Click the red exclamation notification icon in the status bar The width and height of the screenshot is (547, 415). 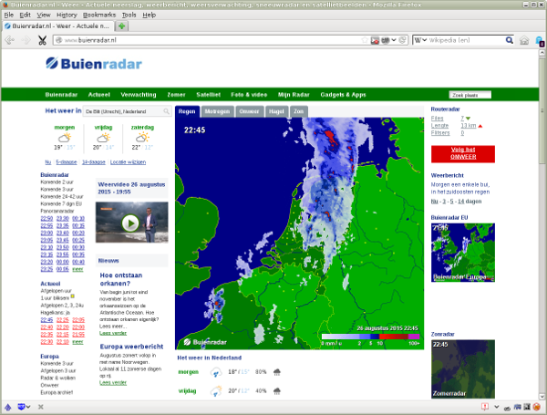[x=485, y=407]
